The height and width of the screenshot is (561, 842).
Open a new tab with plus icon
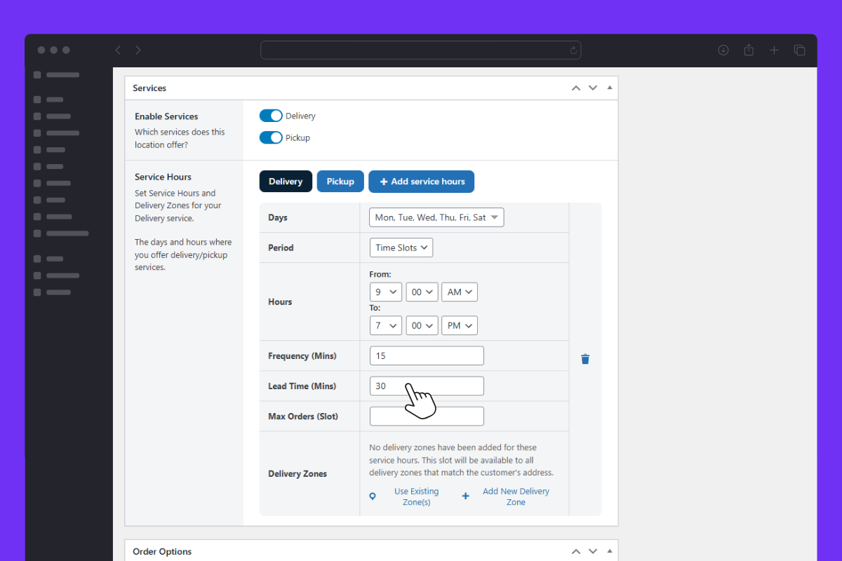click(774, 50)
